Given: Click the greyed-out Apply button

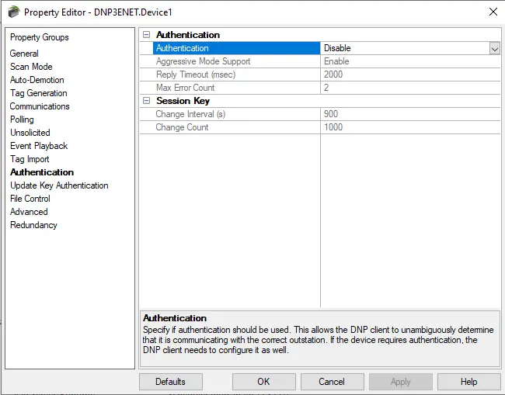Looking at the screenshot, I should 401,382.
